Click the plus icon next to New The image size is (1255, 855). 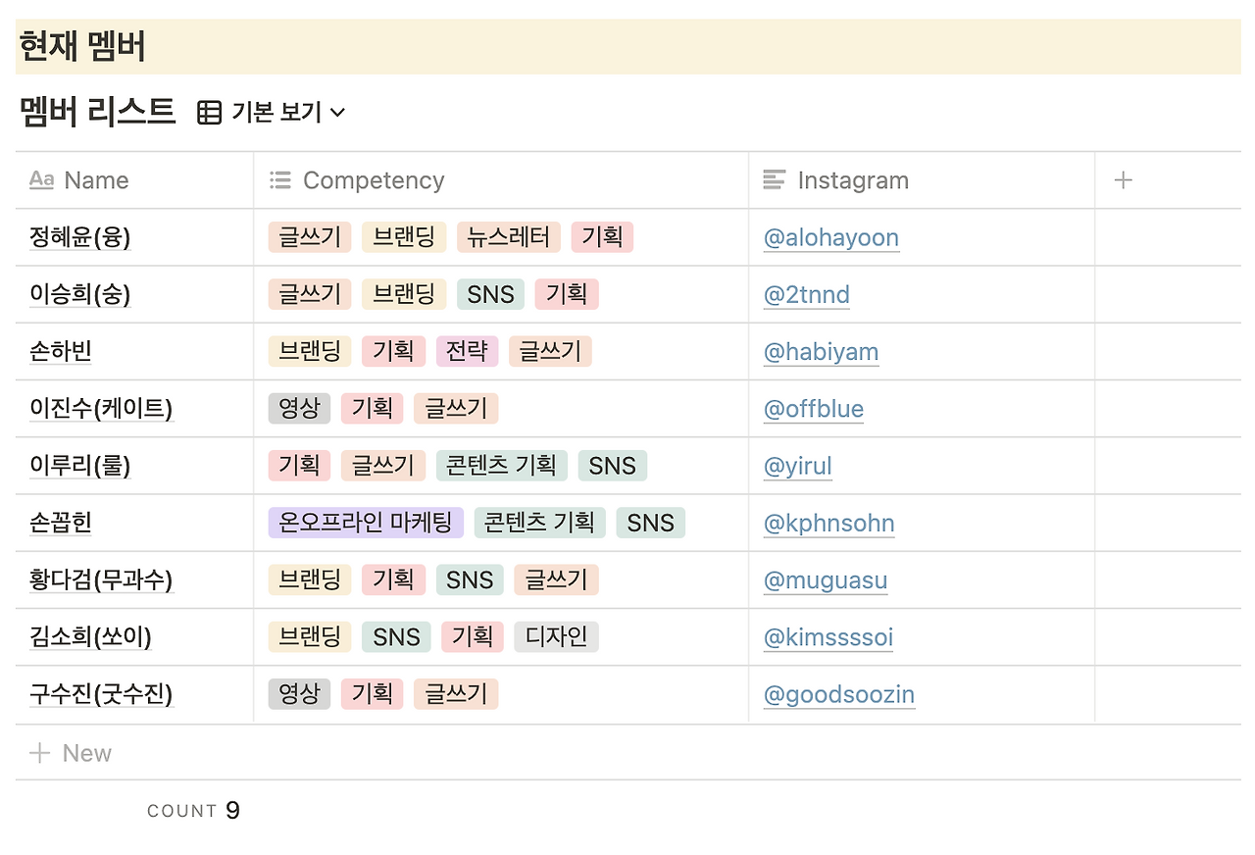click(39, 753)
